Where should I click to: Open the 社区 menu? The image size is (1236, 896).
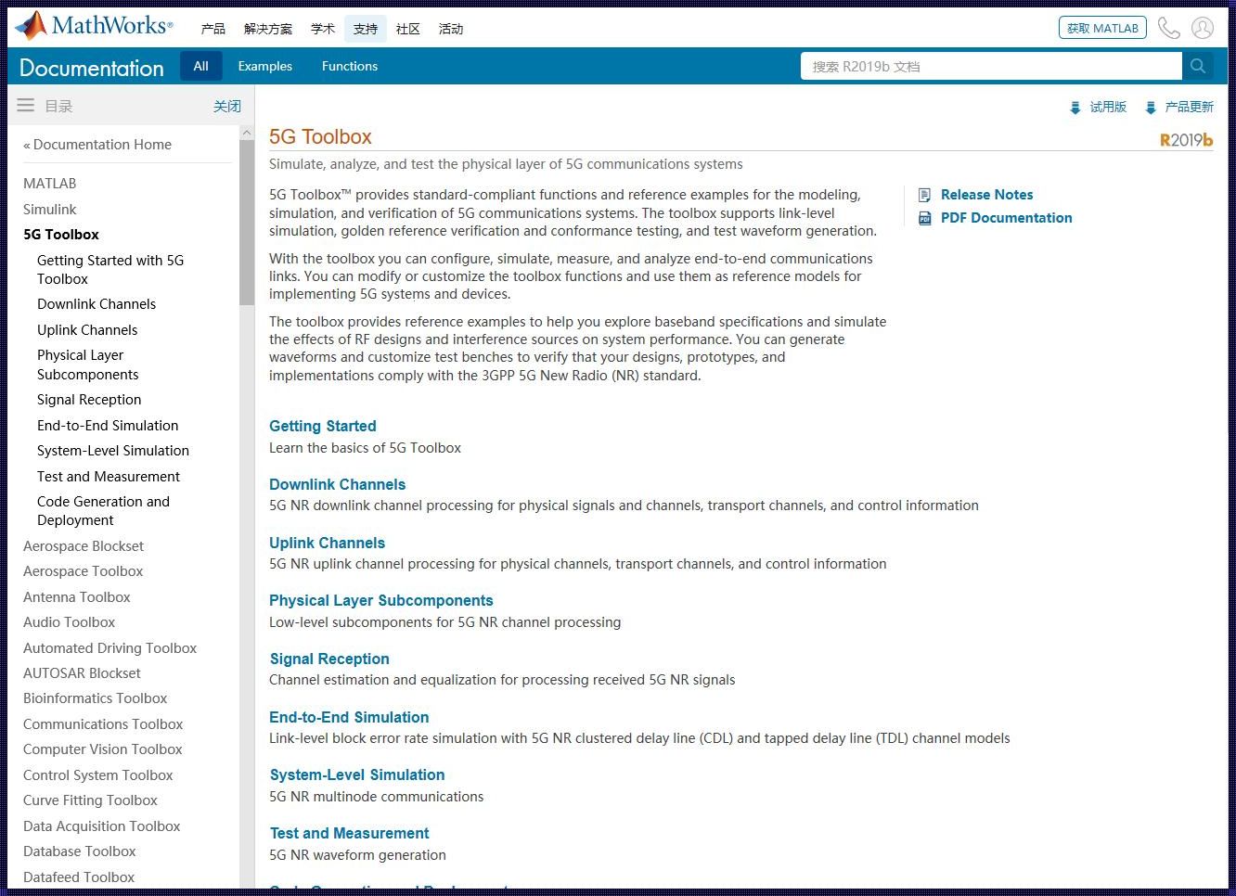pyautogui.click(x=408, y=29)
